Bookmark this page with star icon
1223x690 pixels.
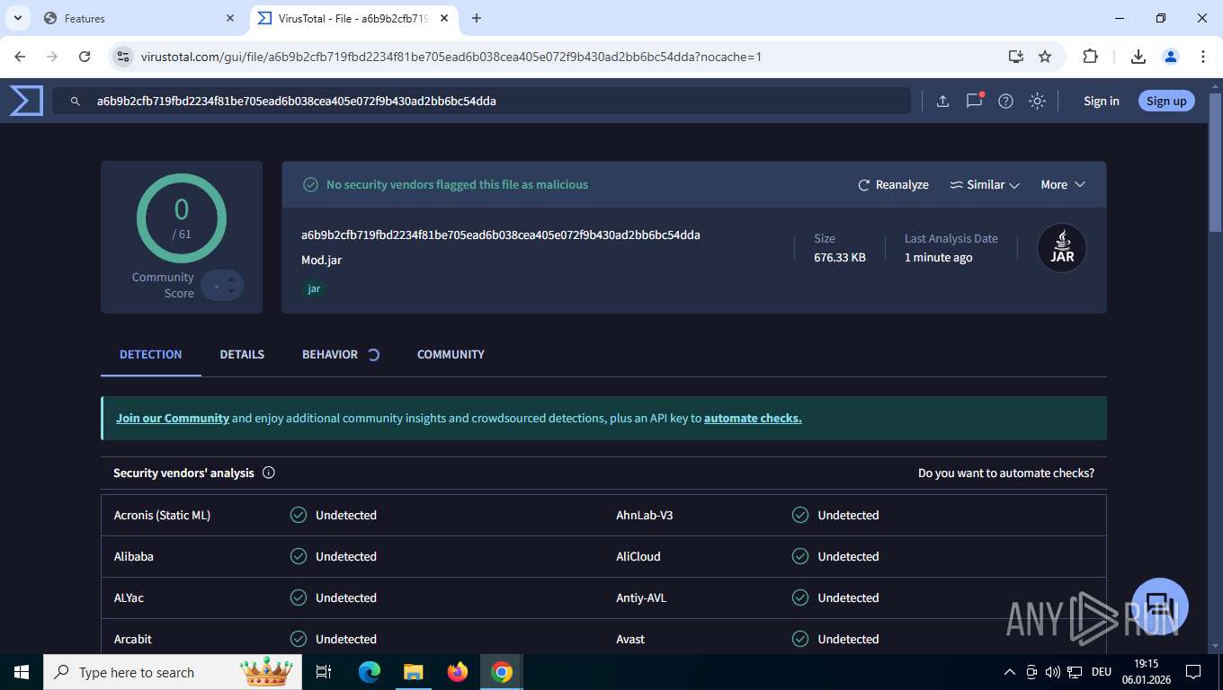[1045, 57]
